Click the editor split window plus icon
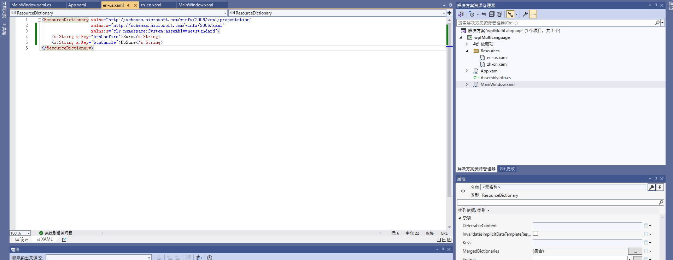The image size is (673, 260). pos(449,13)
